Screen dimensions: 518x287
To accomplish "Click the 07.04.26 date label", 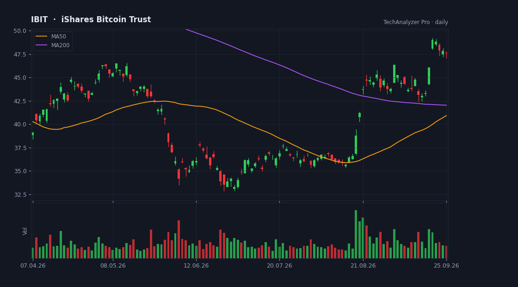I will click(33, 266).
